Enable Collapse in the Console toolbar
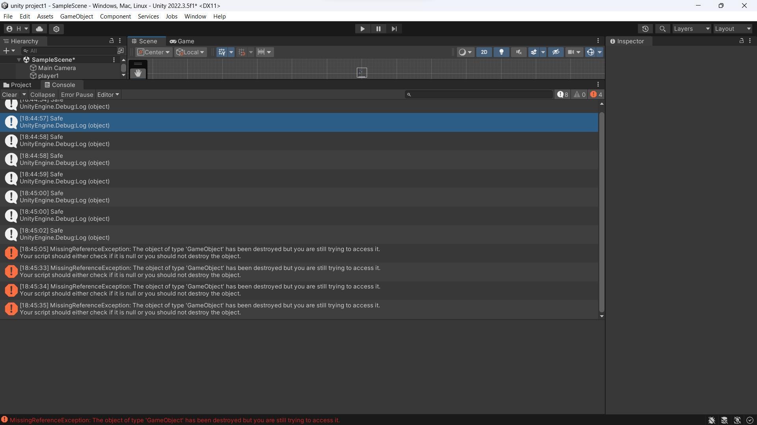Viewport: 757px width, 425px height. point(43,94)
